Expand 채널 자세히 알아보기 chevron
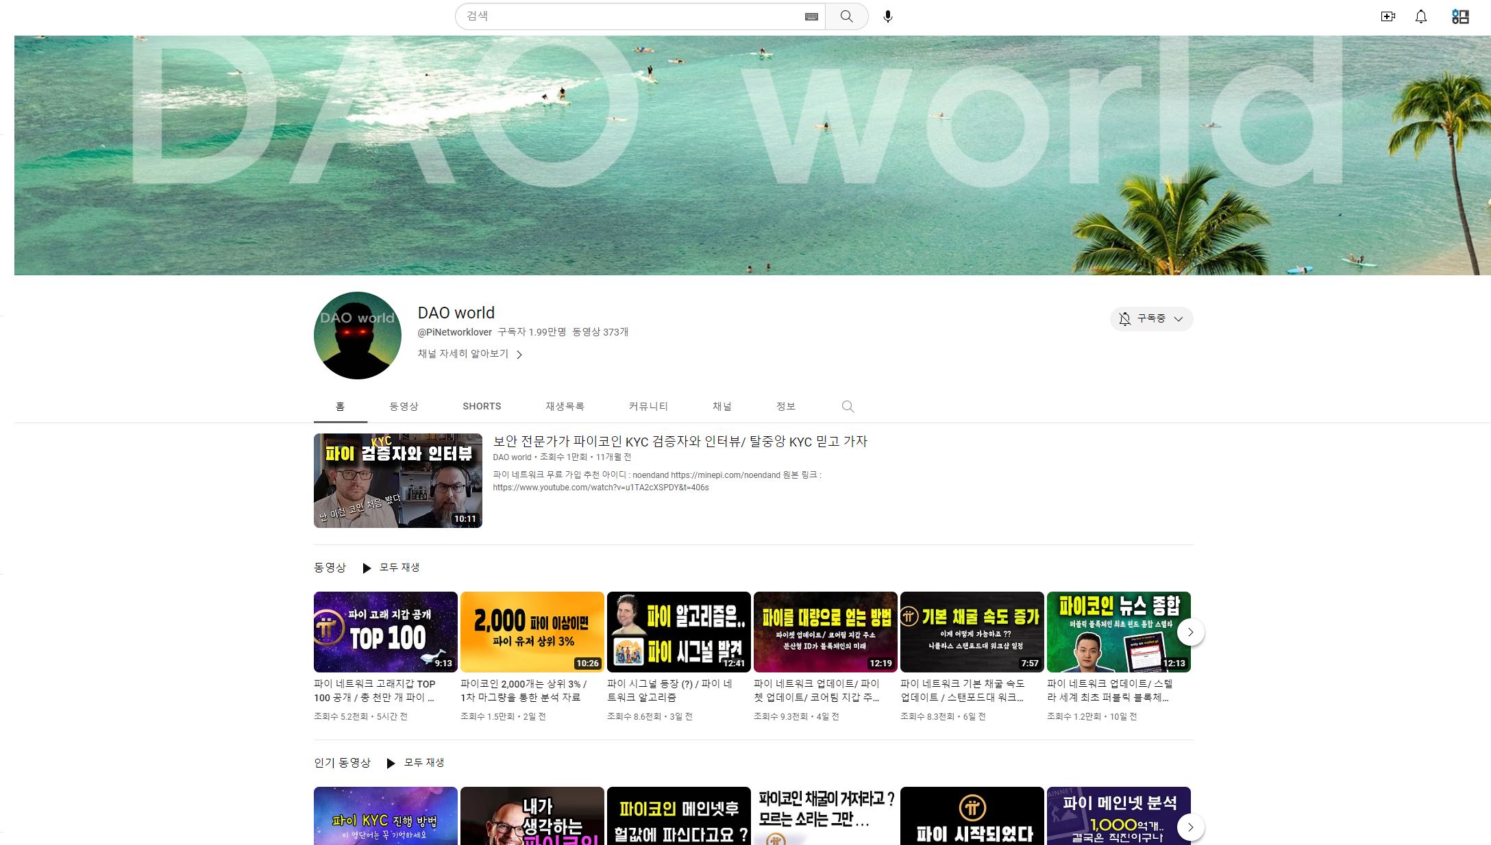The image size is (1491, 845). (519, 354)
